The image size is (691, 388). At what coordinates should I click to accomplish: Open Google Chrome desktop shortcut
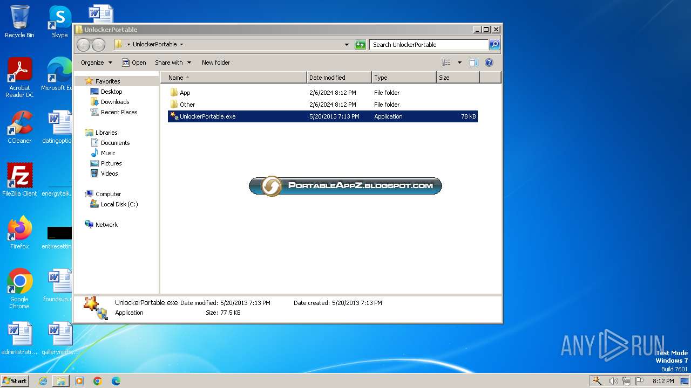(x=19, y=289)
